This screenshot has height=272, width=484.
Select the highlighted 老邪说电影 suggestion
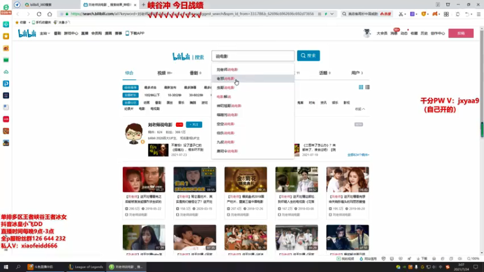tap(253, 79)
